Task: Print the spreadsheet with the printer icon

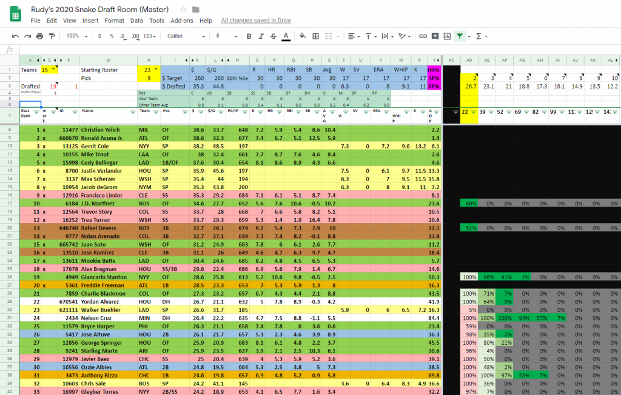Action: point(39,36)
